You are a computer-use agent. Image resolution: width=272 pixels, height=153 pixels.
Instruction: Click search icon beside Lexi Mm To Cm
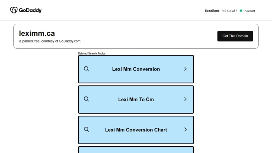[x=86, y=99]
